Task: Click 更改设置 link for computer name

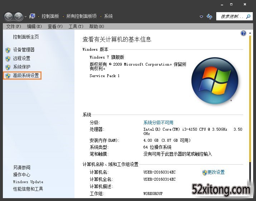Action: pyautogui.click(x=216, y=172)
